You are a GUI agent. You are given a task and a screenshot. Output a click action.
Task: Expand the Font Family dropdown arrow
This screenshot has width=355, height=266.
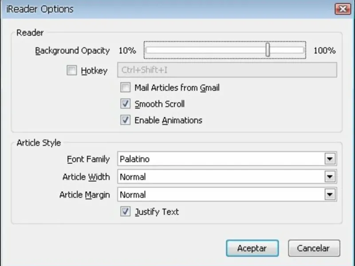tap(329, 159)
